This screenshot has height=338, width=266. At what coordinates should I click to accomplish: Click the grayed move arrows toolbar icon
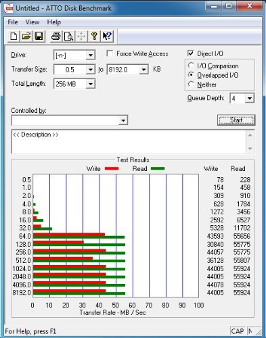pyautogui.click(x=81, y=36)
